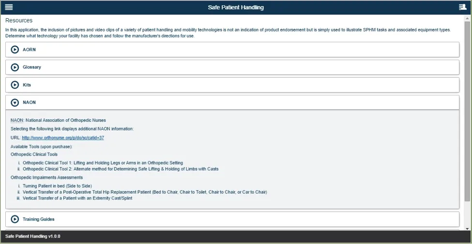
Task: Expand the Glossary section arrow icon
Action: pyautogui.click(x=15, y=67)
